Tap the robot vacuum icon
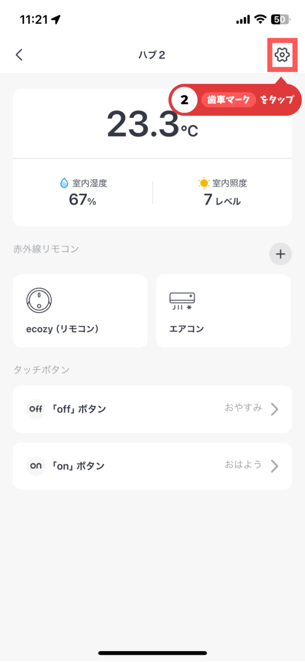This screenshot has height=662, width=305. tap(38, 300)
